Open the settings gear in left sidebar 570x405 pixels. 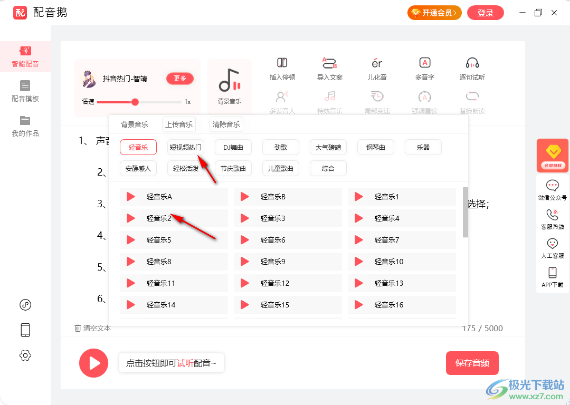tap(25, 355)
